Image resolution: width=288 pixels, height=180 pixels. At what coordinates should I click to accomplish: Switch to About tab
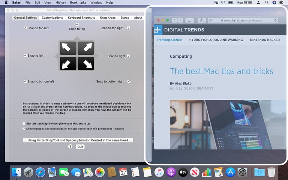tap(138, 18)
